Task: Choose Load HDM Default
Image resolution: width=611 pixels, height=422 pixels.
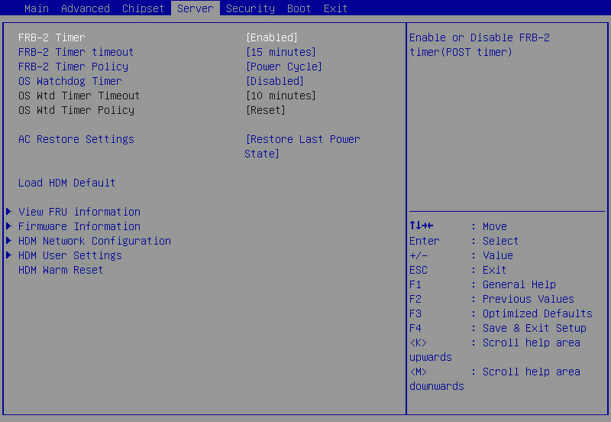Action: [66, 183]
